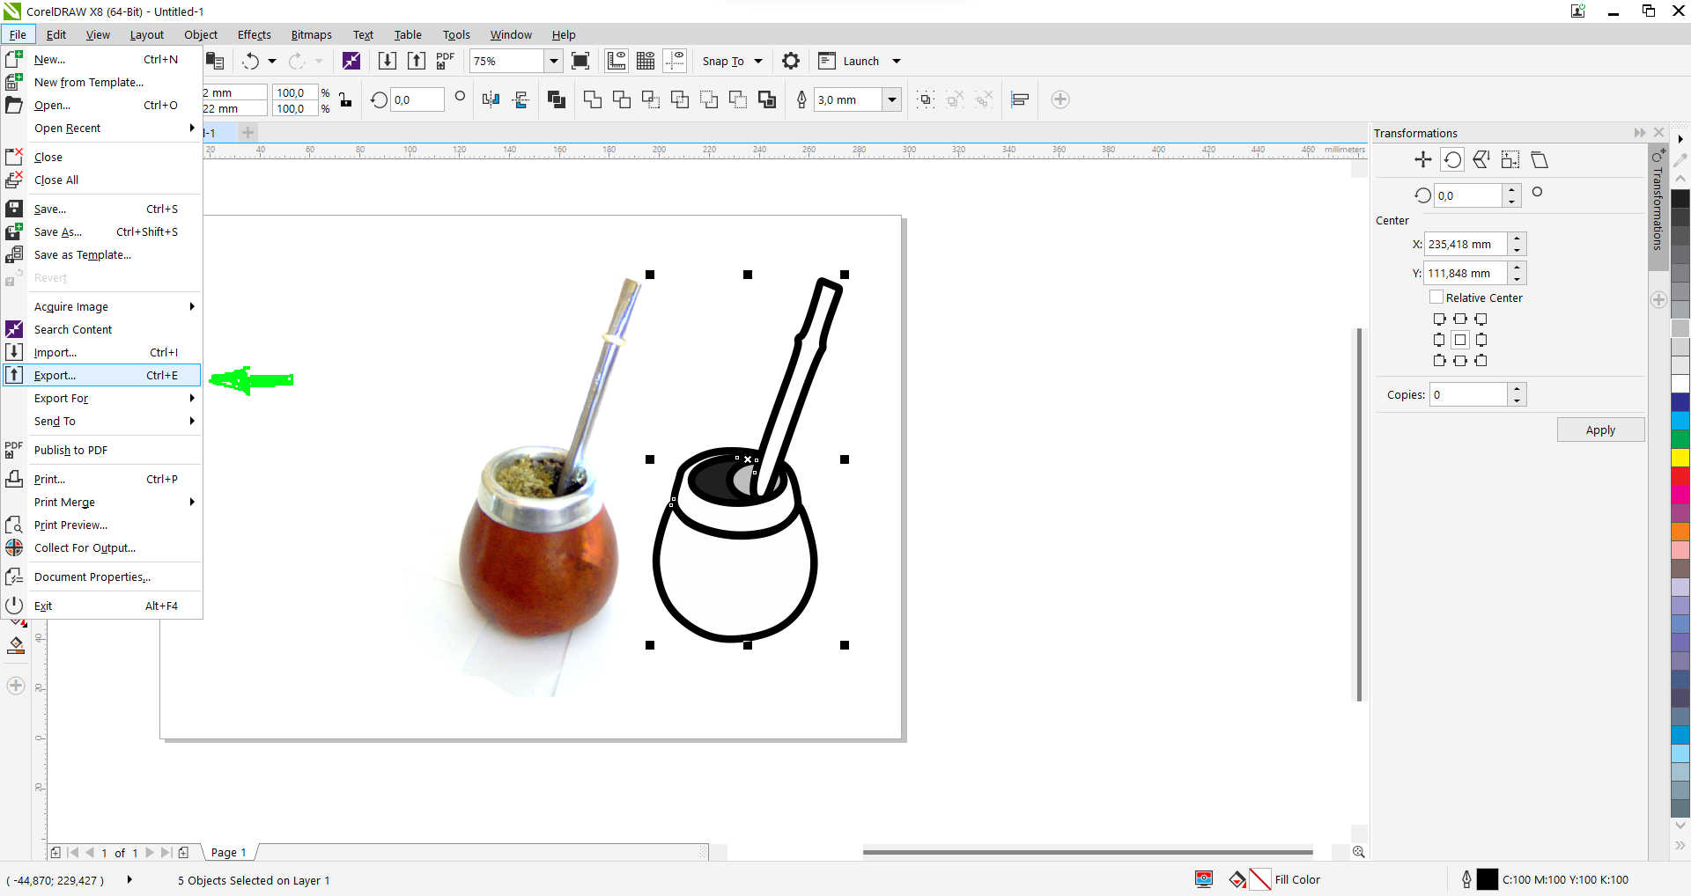Viewport: 1691px width, 896px height.
Task: Select the Skew transformation icon
Action: coord(1540,159)
